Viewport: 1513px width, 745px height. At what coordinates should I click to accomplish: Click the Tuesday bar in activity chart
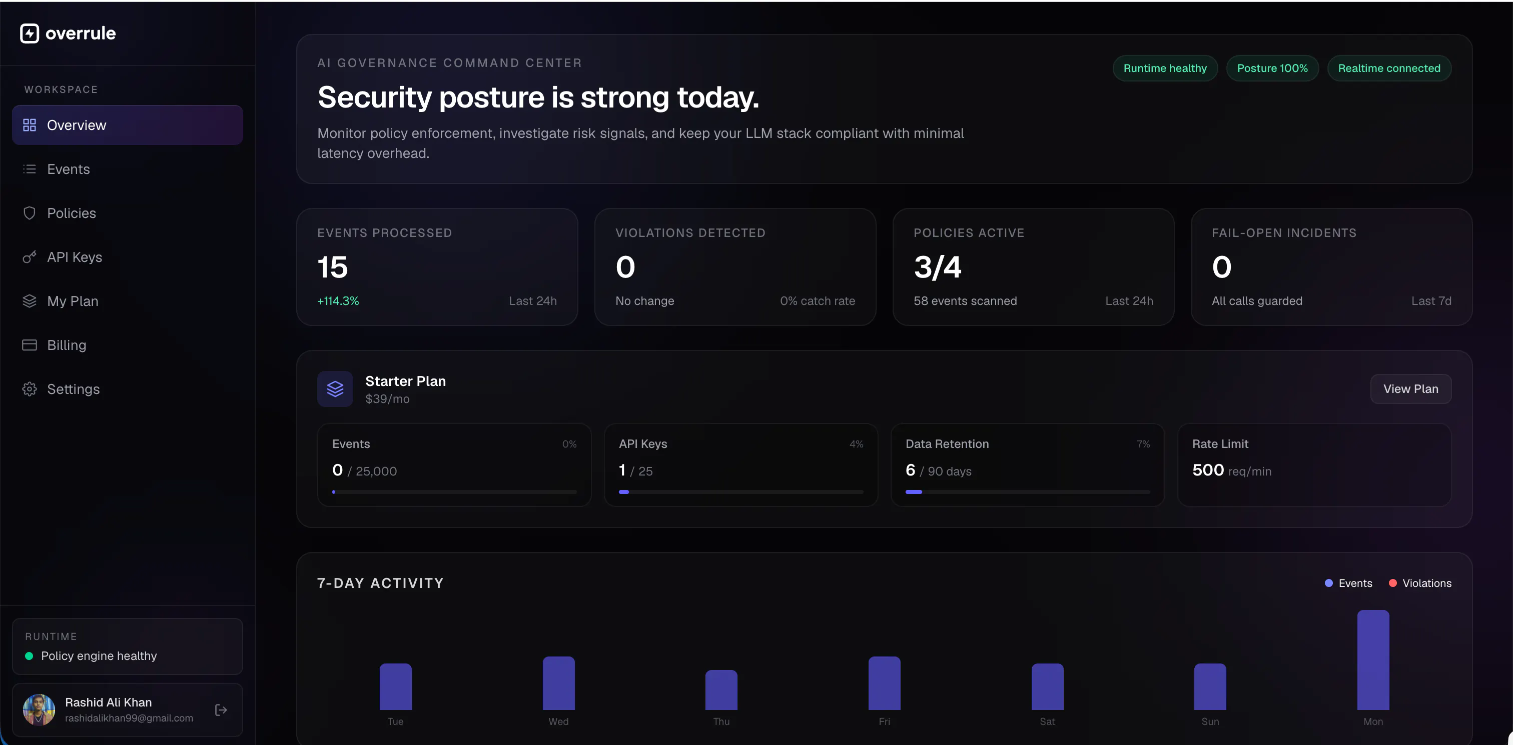point(395,687)
